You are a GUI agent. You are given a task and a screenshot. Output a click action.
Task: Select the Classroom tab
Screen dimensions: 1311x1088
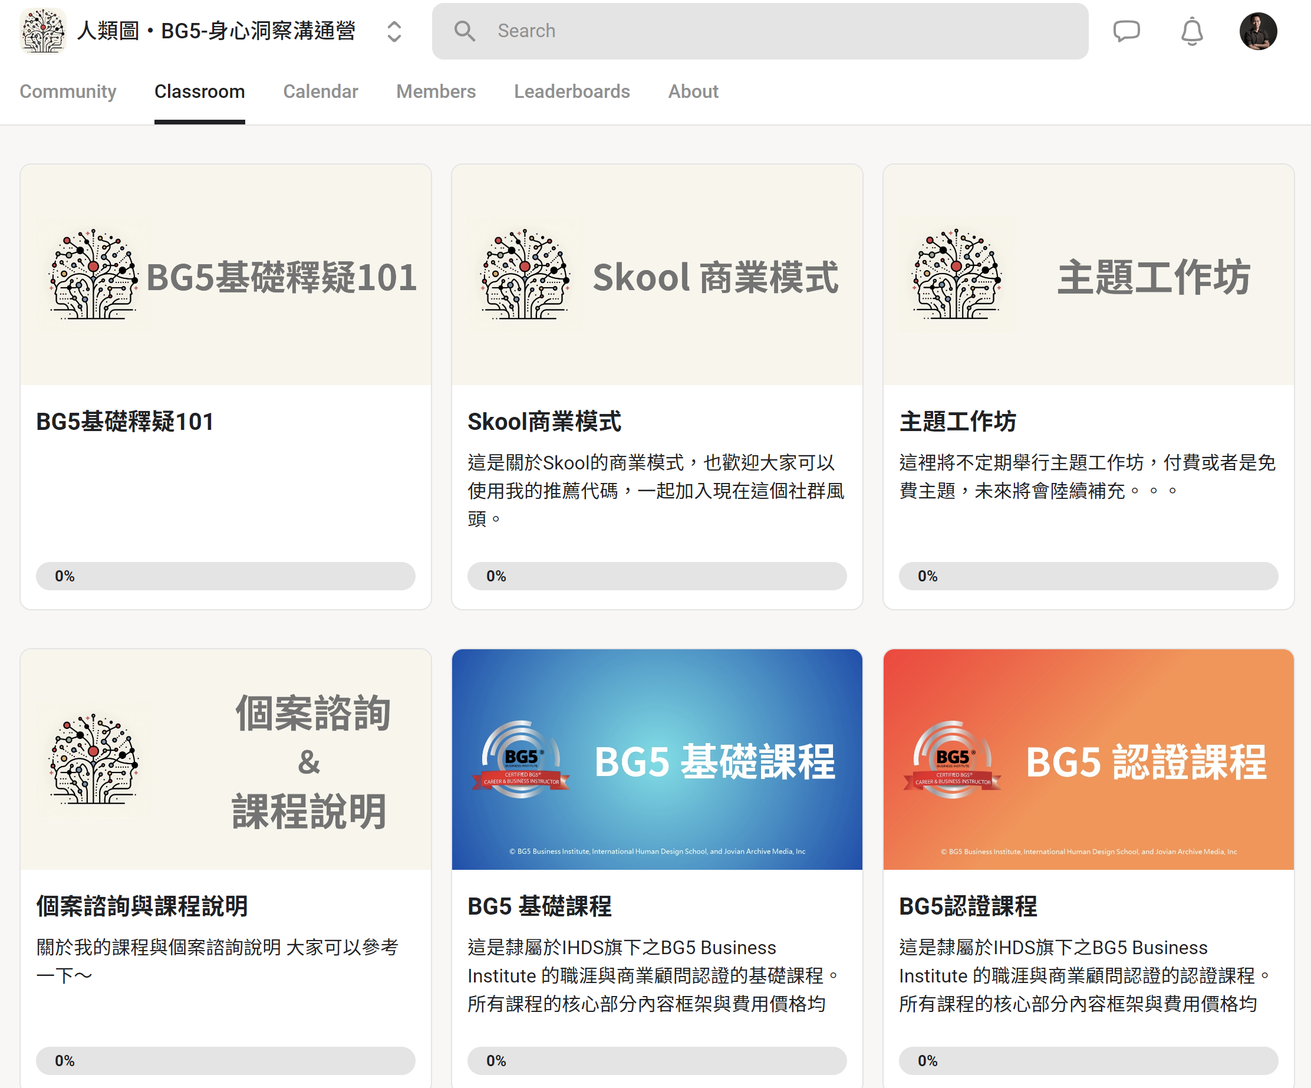pyautogui.click(x=200, y=91)
